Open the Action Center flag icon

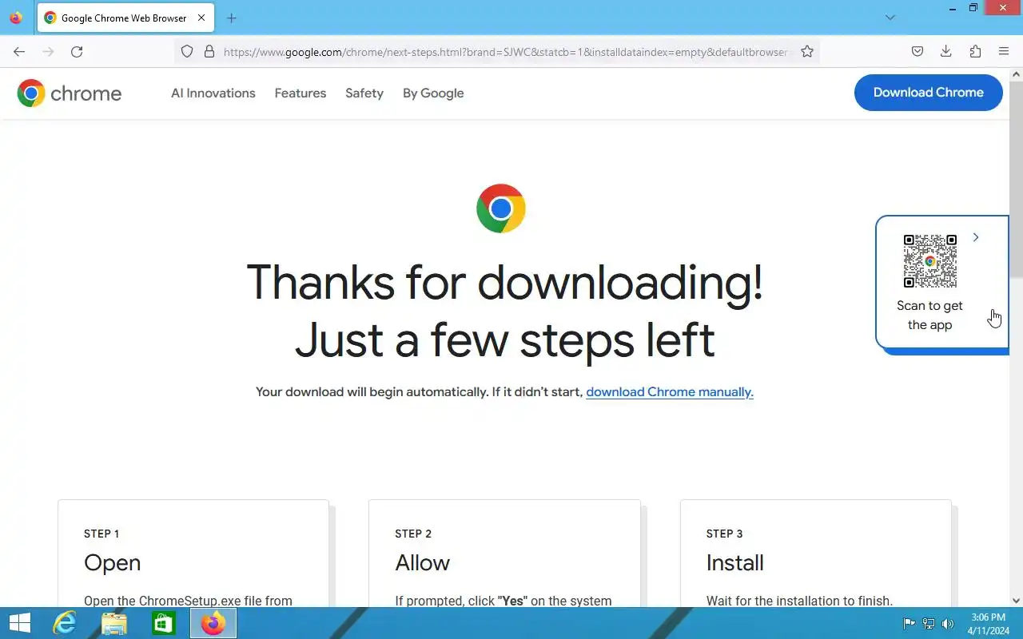point(910,624)
